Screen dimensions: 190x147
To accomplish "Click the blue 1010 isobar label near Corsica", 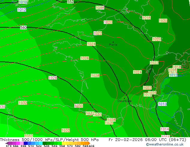I will point(162,104).
